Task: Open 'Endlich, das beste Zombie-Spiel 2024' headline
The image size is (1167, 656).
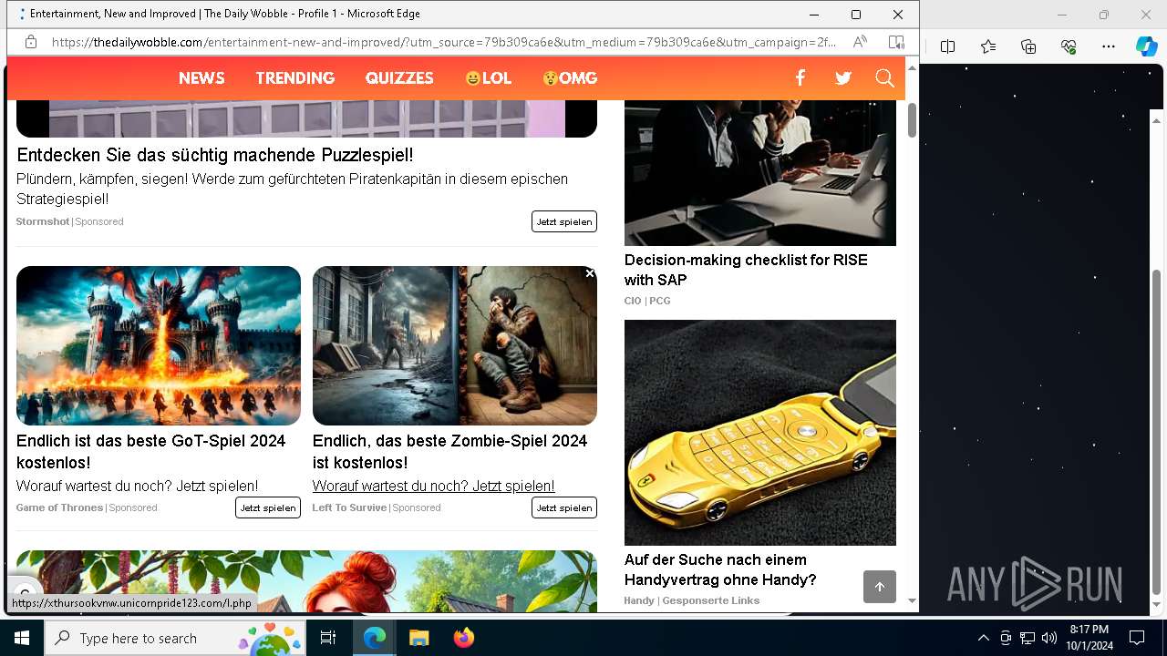Action: (x=449, y=452)
